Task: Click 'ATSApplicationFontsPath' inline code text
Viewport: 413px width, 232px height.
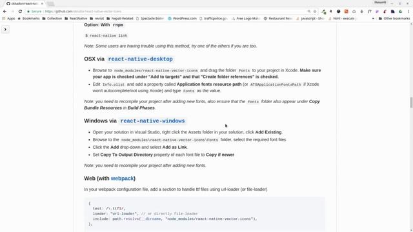Action: coord(276,84)
